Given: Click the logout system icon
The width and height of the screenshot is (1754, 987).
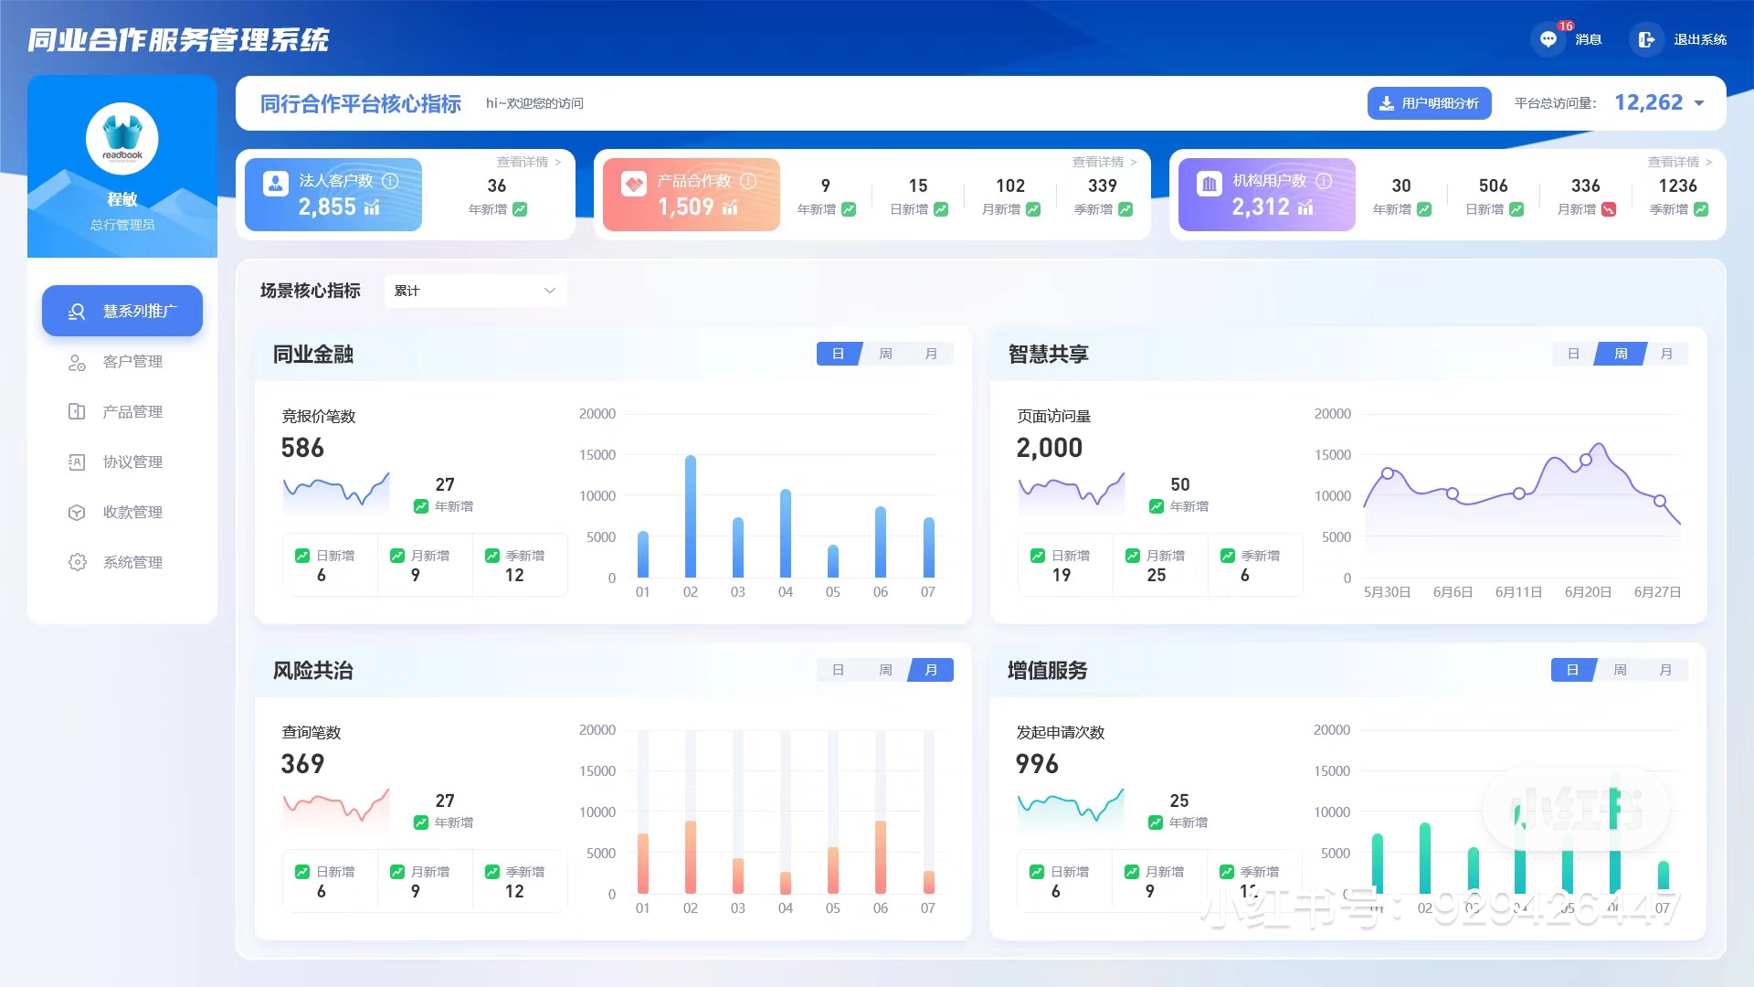Looking at the screenshot, I should click(1646, 39).
